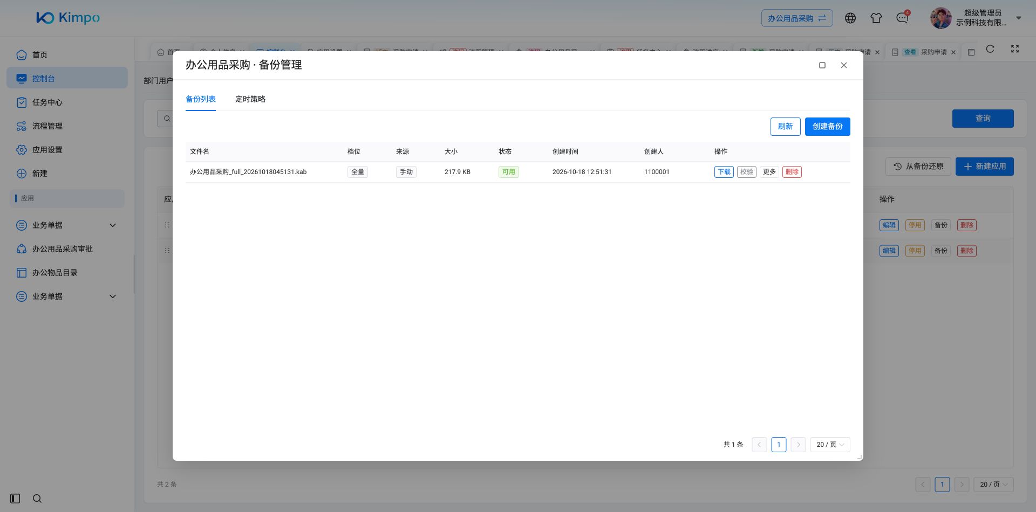Expand 业务单据 above 办公用品采购审批
This screenshot has width=1036, height=512.
[x=67, y=225]
